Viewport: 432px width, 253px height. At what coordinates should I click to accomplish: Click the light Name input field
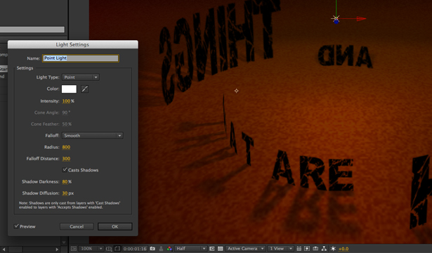point(81,58)
